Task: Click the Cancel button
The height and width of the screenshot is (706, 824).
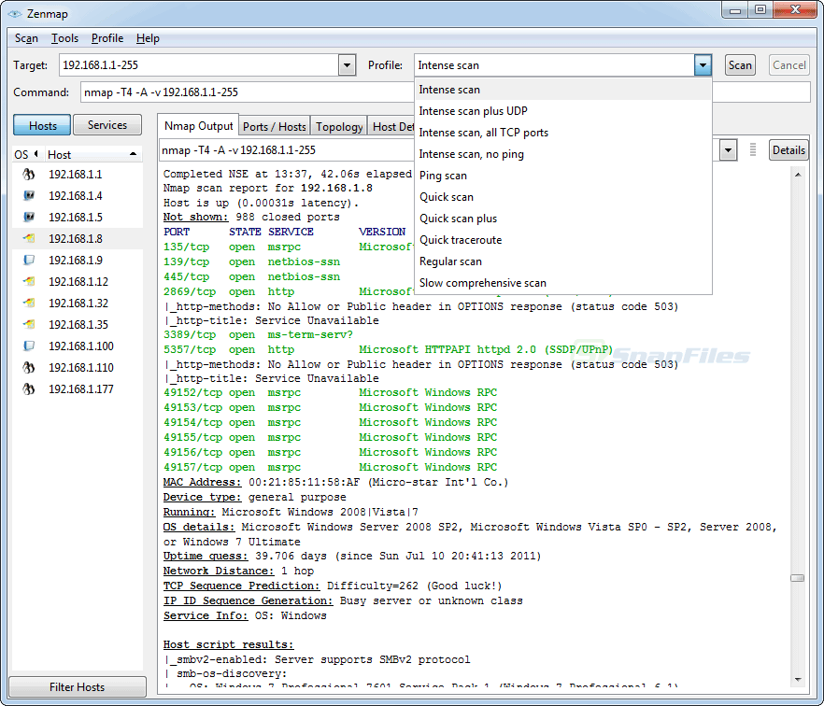Action: 788,65
